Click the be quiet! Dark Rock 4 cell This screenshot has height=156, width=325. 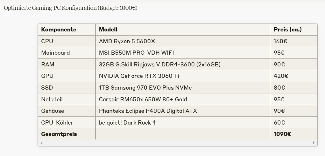[183, 123]
